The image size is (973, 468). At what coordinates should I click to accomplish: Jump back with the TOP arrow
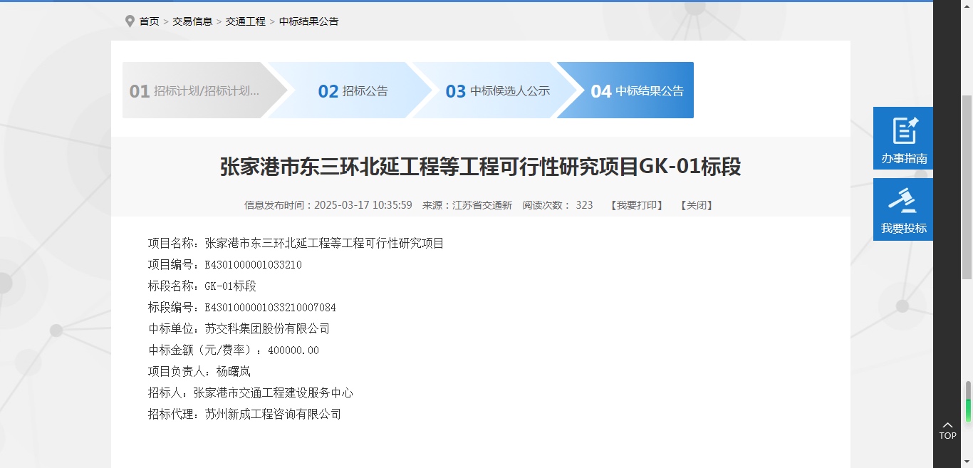click(x=947, y=430)
